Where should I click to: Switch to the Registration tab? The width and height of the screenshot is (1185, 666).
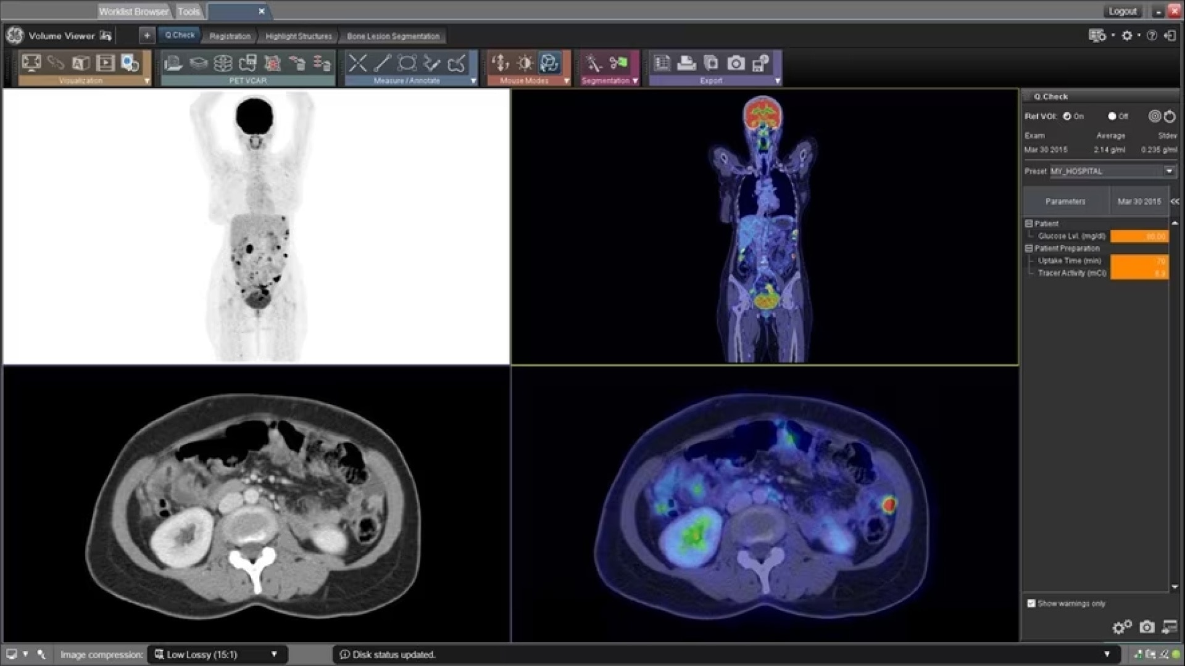230,36
